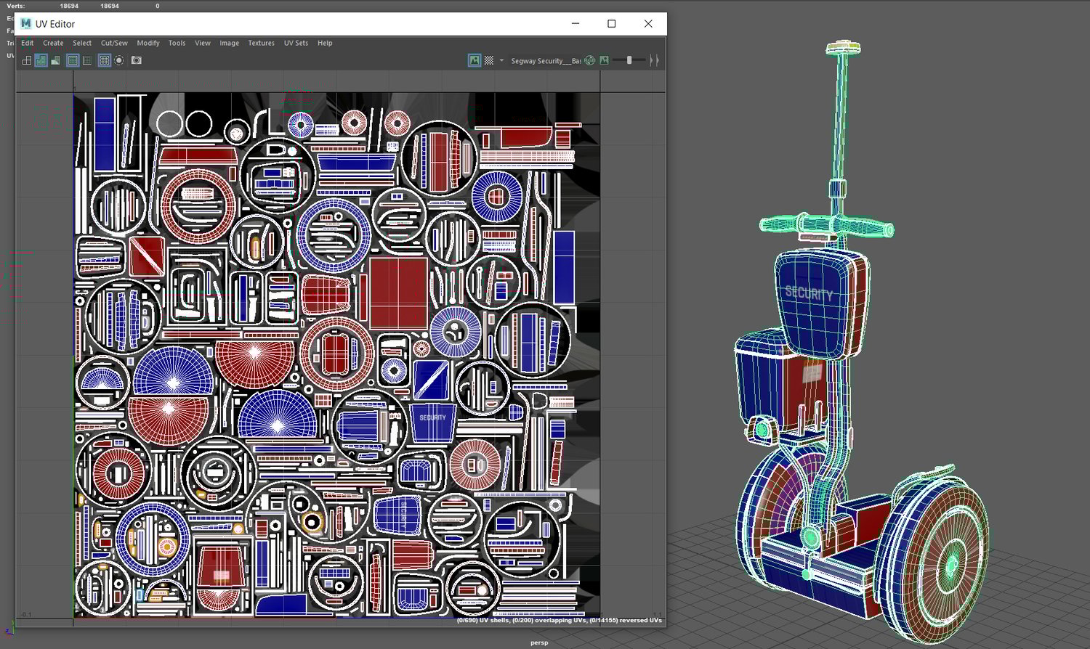Open the Cut/Sew menu
Viewport: 1090px width, 649px height.
click(x=114, y=44)
